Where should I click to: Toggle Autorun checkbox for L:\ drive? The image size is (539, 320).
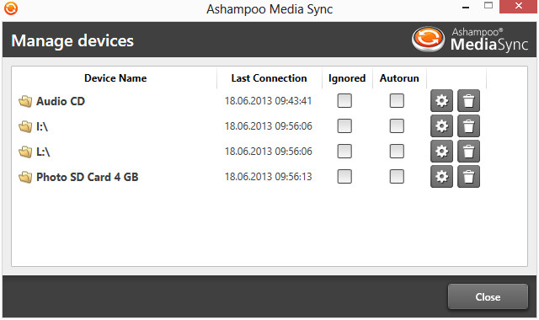click(397, 152)
